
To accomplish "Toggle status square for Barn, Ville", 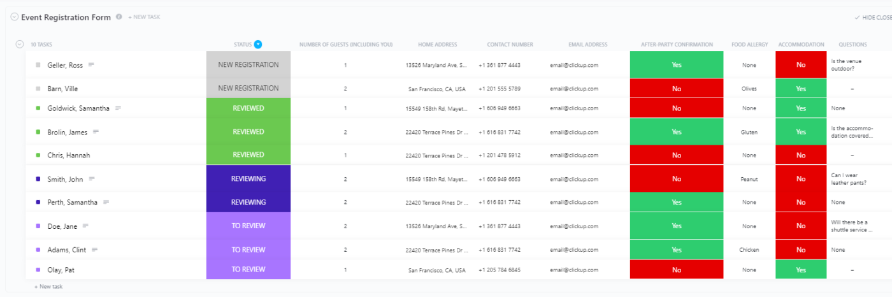I will tap(38, 89).
